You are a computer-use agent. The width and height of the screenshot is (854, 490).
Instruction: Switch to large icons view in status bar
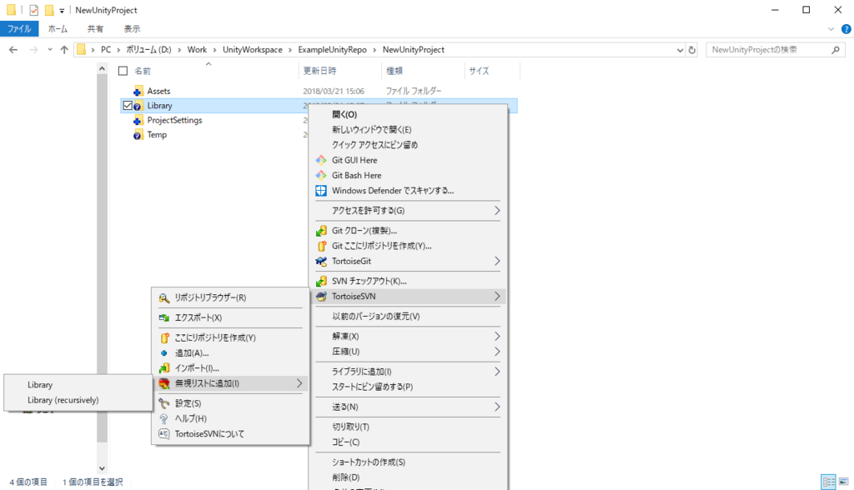coord(844,482)
